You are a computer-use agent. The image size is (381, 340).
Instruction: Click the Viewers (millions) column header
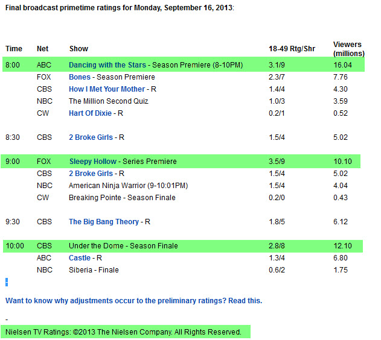click(x=348, y=49)
